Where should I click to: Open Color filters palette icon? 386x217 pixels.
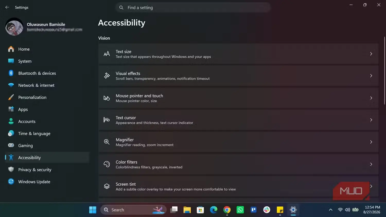[x=107, y=164]
